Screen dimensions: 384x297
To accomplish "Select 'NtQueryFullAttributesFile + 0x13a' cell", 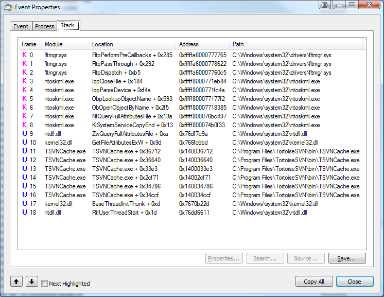I will 132,116.
